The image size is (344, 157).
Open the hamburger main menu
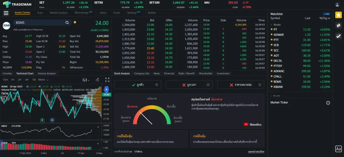pos(6,13)
